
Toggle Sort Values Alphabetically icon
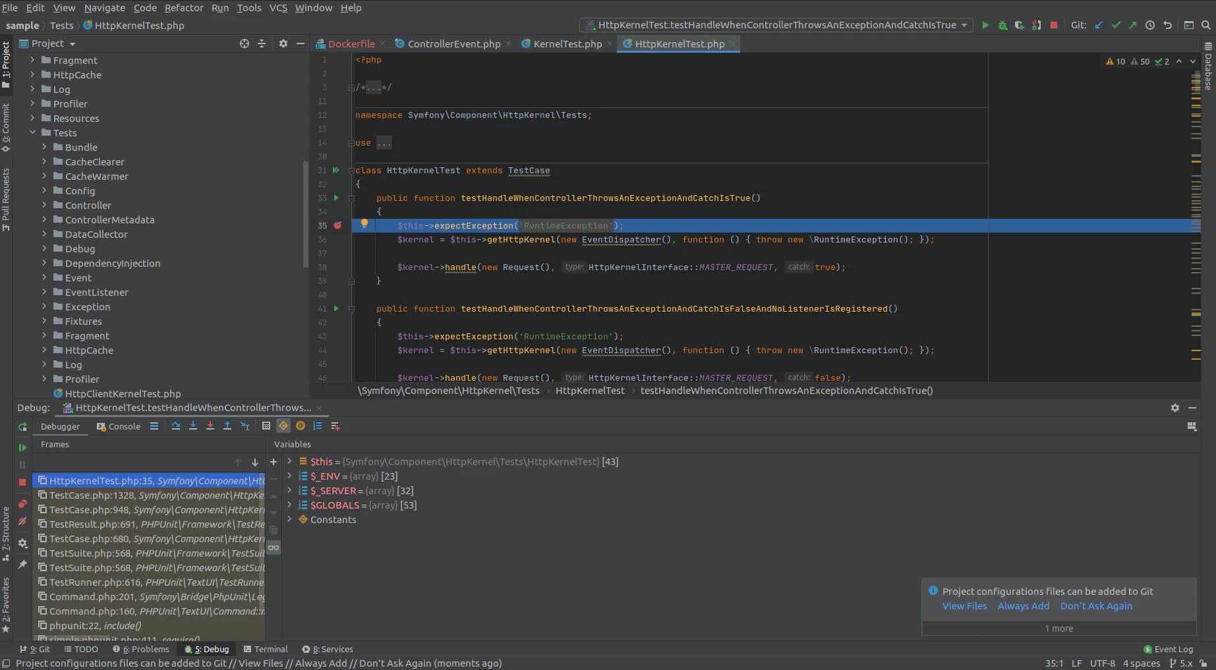click(318, 426)
